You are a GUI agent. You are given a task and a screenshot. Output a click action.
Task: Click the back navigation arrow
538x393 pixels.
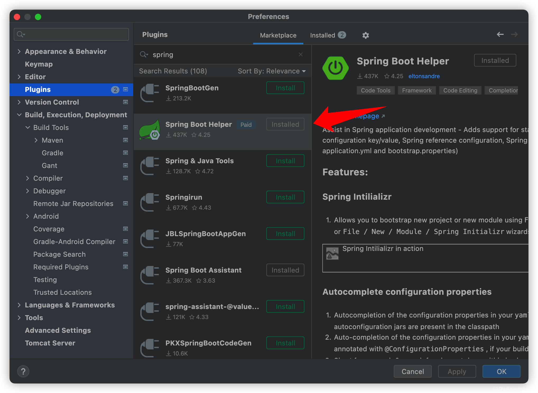[500, 34]
